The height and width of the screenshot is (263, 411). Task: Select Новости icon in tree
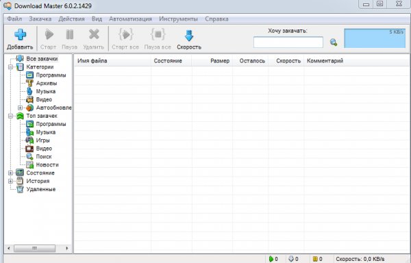pyautogui.click(x=29, y=165)
